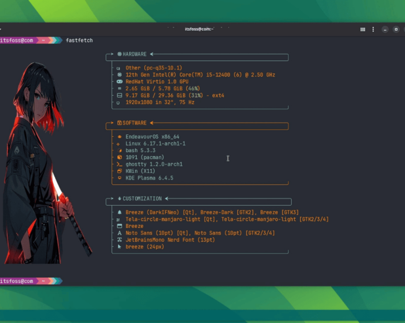This screenshot has width=405, height=323.
Task: Click the shell icon beside bash 5.3.3
Action: click(119, 150)
